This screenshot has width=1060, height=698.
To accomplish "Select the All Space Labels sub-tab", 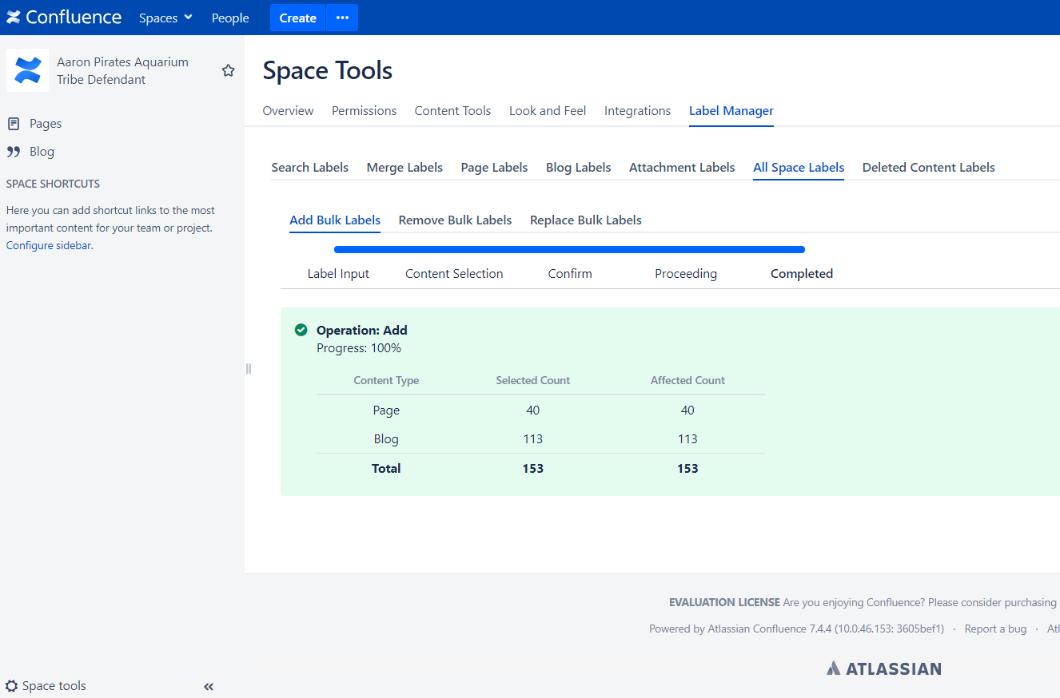I will (x=799, y=168).
